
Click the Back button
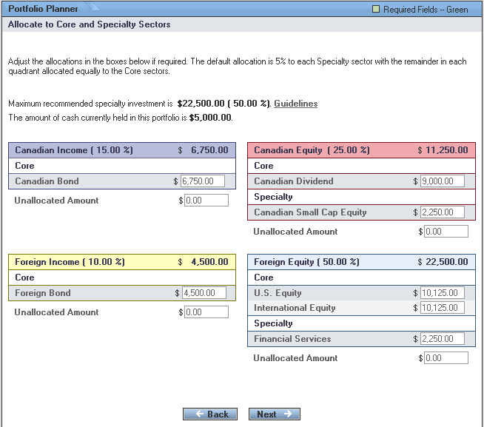click(x=210, y=414)
